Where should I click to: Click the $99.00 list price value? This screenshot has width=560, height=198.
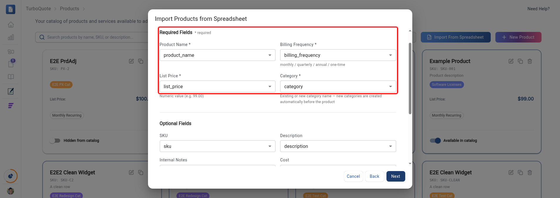526,99
